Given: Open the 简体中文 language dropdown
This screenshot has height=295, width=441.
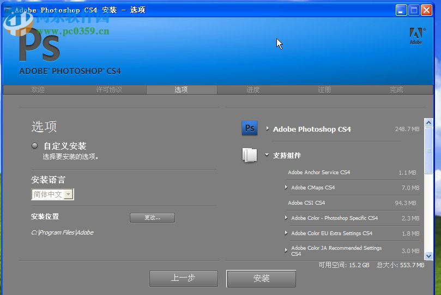Looking at the screenshot, I should [52, 194].
